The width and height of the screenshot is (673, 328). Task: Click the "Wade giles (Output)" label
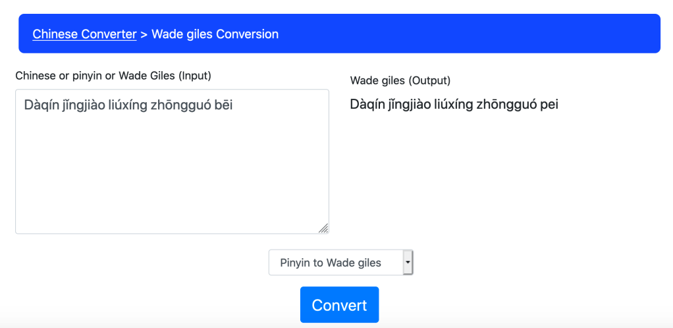[x=400, y=80]
